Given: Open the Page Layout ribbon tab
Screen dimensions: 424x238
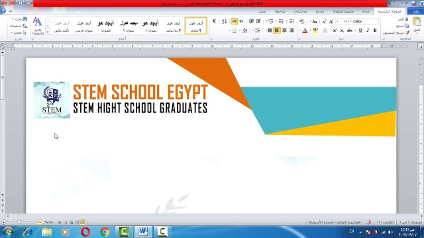Looking at the screenshot, I should click(343, 11).
